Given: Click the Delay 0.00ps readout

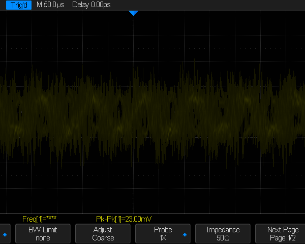Looking at the screenshot, I should (91, 5).
